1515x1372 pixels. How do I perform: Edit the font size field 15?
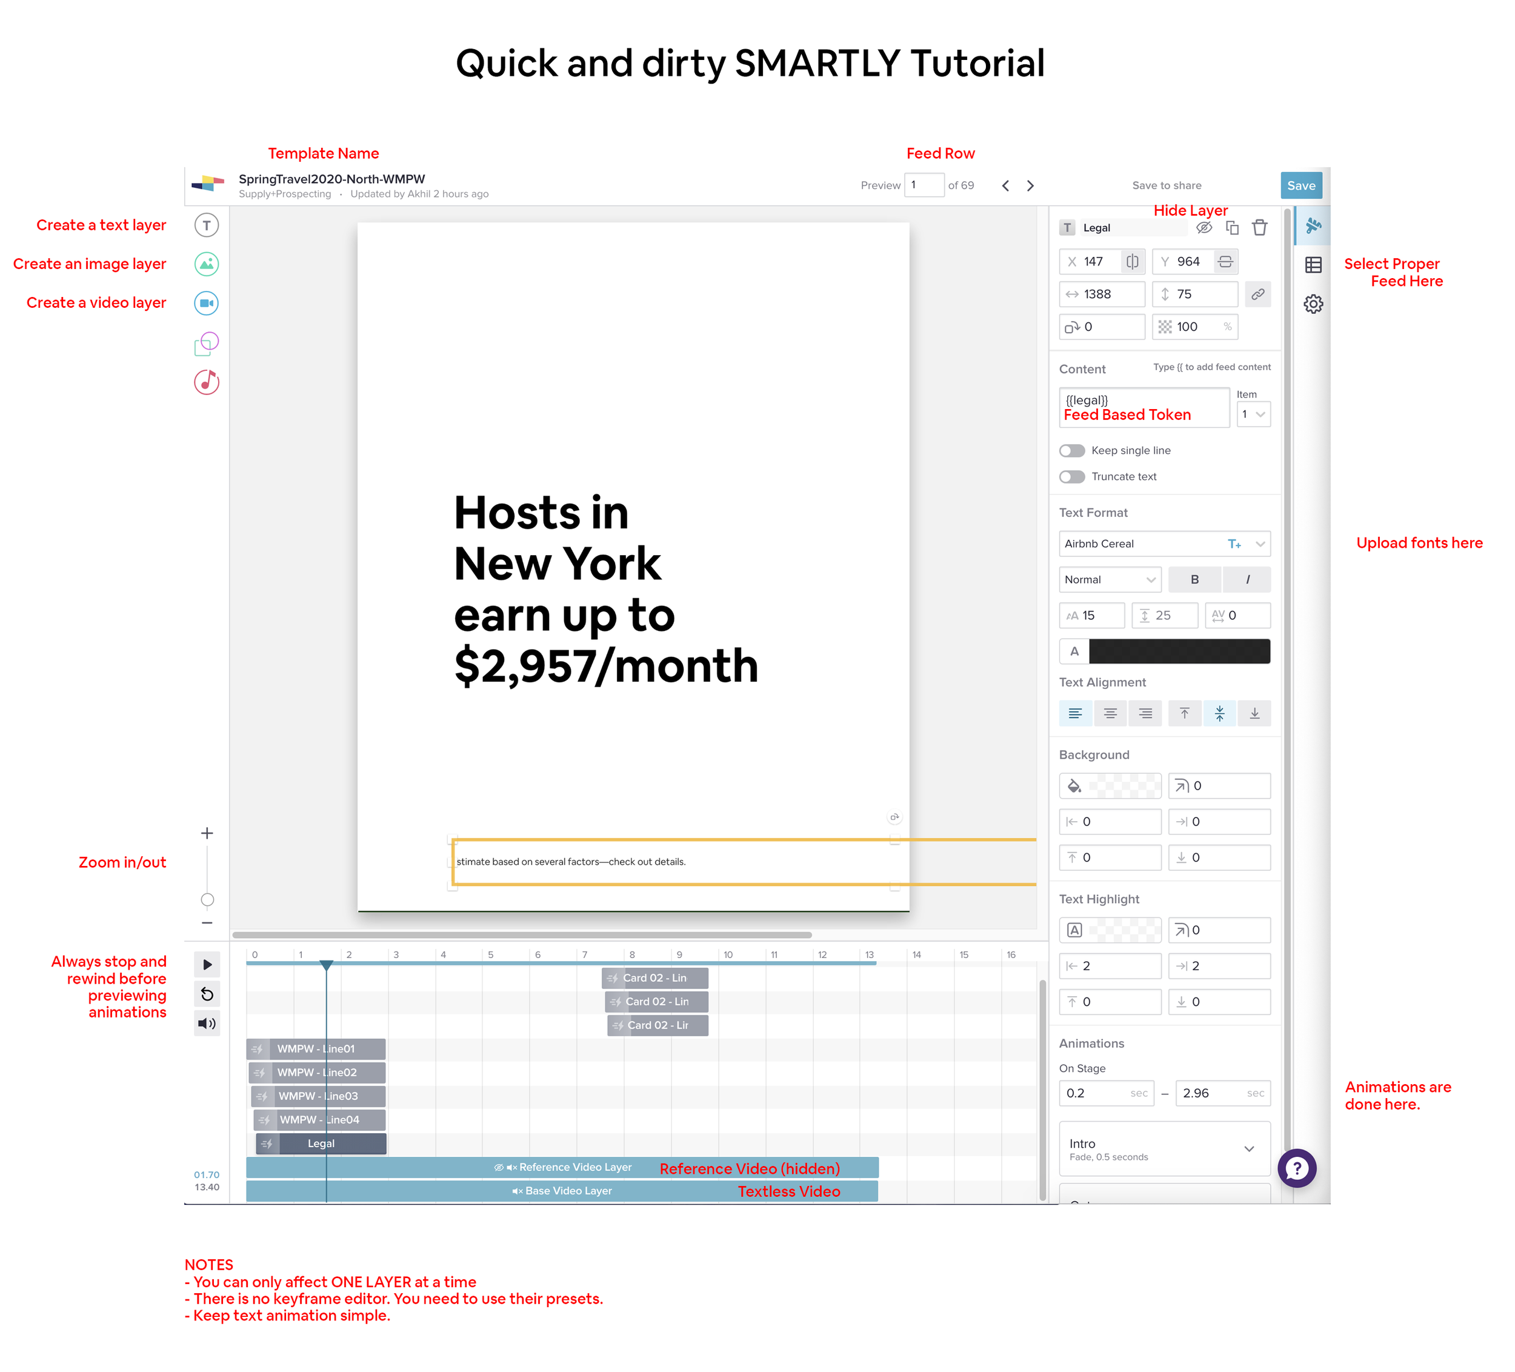tap(1092, 616)
